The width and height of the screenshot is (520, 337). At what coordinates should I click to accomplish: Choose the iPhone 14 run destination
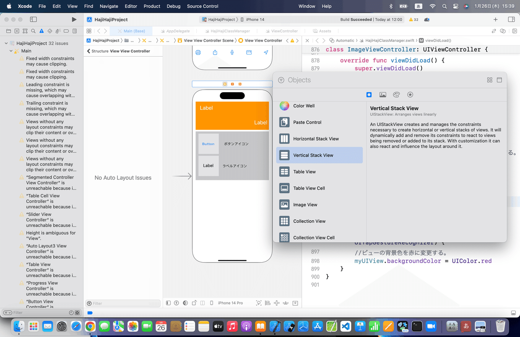coord(252,19)
